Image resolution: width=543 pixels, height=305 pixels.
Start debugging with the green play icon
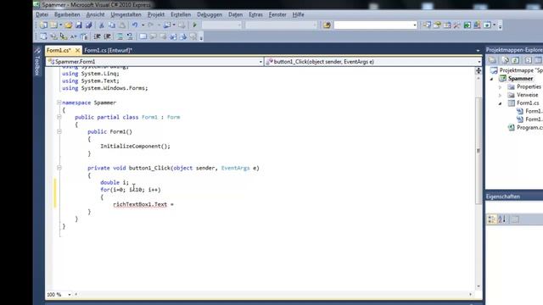(x=194, y=25)
